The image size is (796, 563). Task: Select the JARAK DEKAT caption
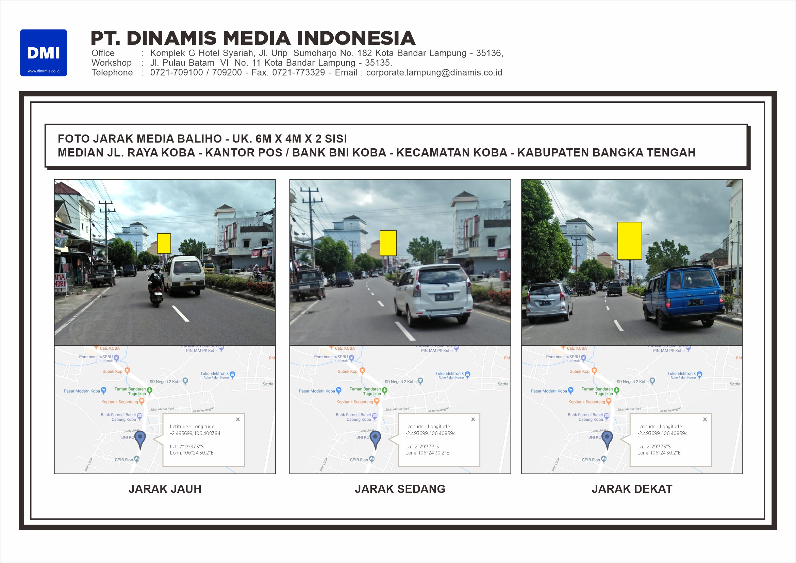pyautogui.click(x=632, y=489)
